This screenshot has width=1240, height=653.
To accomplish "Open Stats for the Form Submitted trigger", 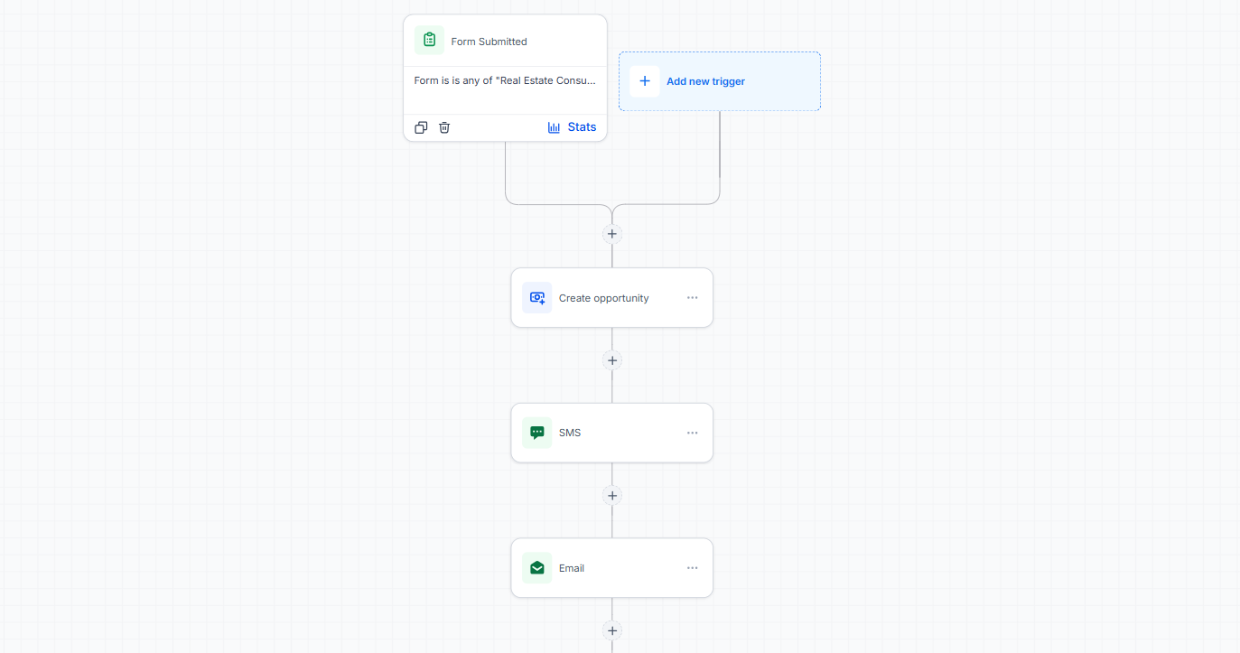I will (572, 127).
